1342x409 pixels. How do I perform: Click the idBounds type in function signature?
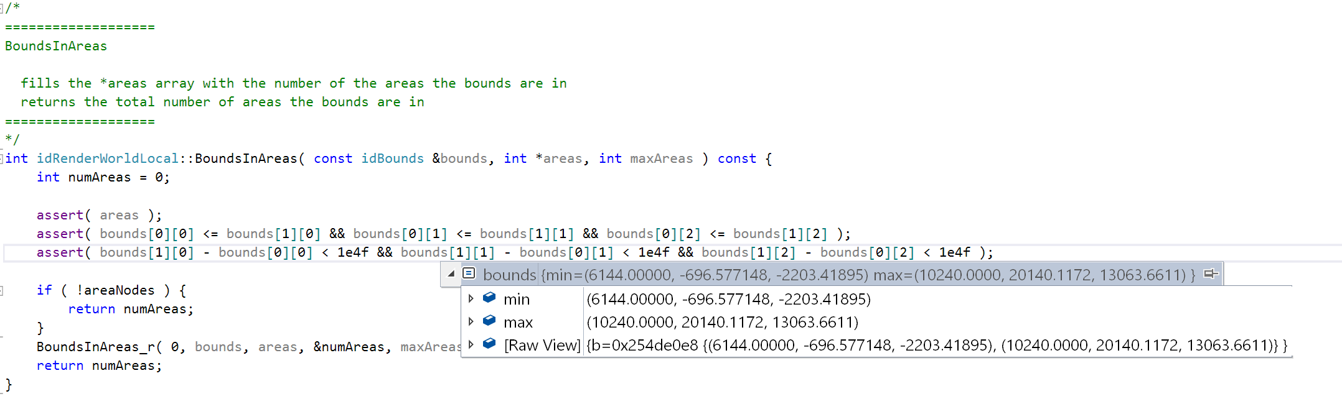pos(392,159)
